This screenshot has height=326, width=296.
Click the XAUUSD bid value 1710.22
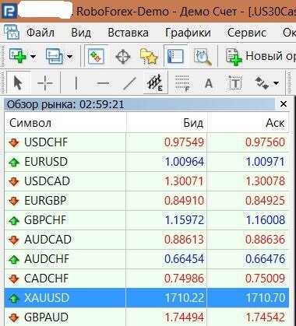coord(185,298)
